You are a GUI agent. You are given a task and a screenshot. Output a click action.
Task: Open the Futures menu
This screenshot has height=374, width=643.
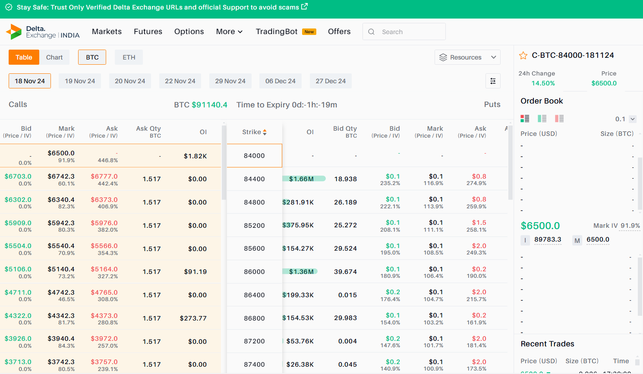pyautogui.click(x=148, y=31)
